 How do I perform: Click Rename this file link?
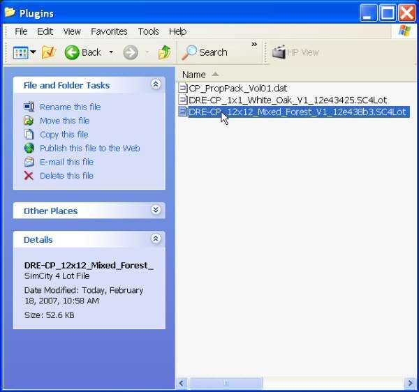click(x=71, y=107)
